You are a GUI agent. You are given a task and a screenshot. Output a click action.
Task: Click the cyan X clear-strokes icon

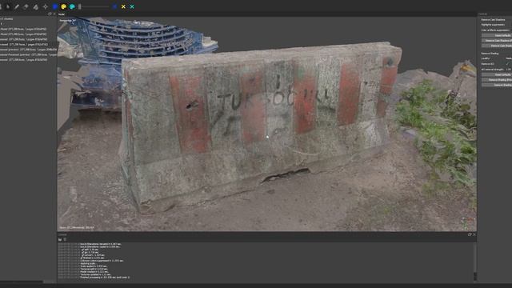pyautogui.click(x=132, y=6)
